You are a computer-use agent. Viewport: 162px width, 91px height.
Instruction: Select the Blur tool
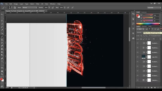point(2,52)
